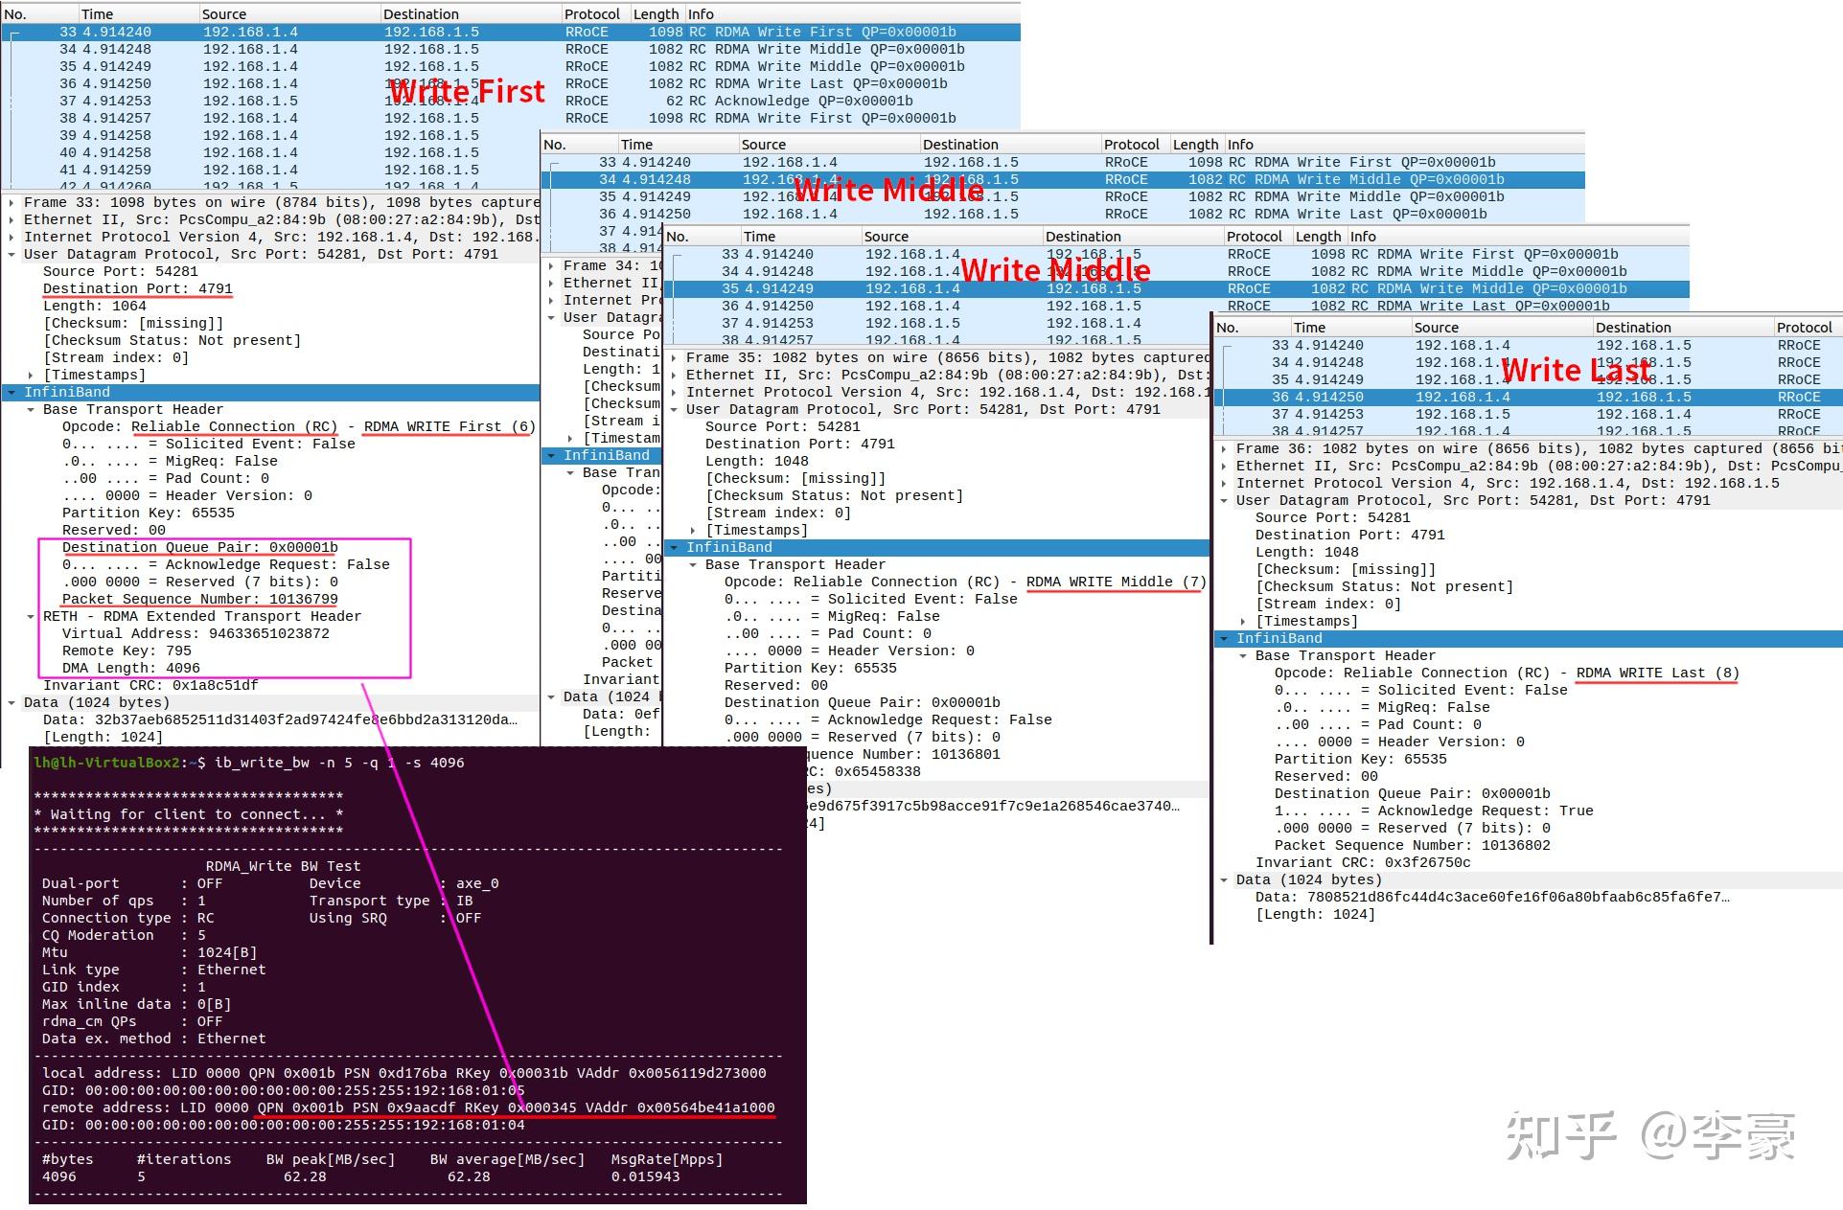The width and height of the screenshot is (1843, 1210).
Task: Collapse the Data (1024 bytes) node in Frame 33
Action: (11, 702)
